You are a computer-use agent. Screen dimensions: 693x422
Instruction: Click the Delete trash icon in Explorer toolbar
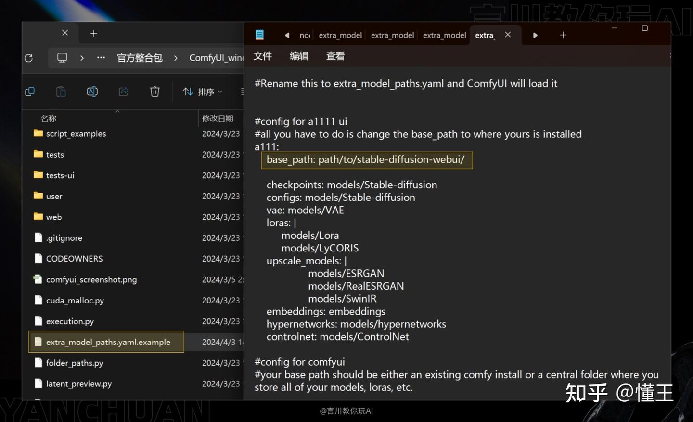[155, 92]
